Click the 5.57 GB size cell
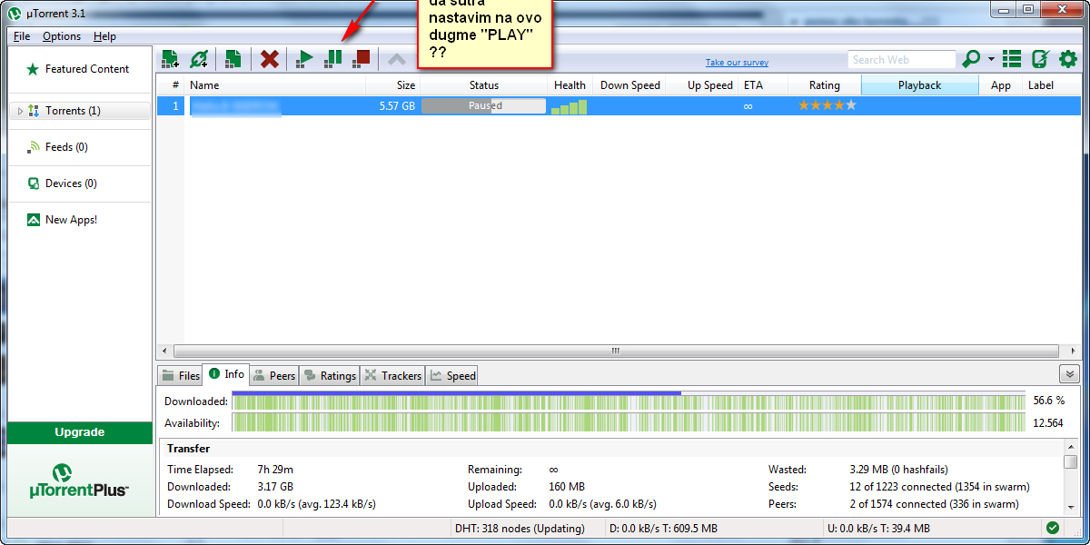The image size is (1090, 545). point(397,106)
